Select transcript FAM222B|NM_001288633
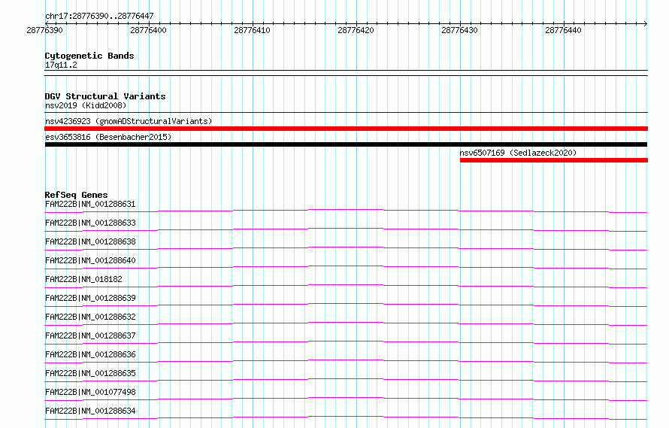The height and width of the screenshot is (428, 669). click(90, 223)
